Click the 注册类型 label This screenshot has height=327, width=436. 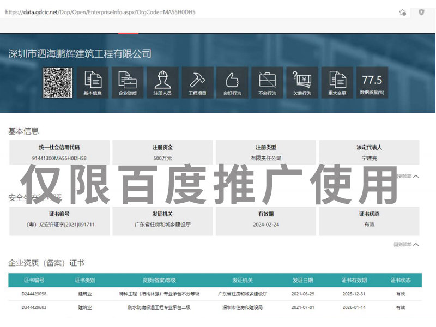tap(266, 147)
